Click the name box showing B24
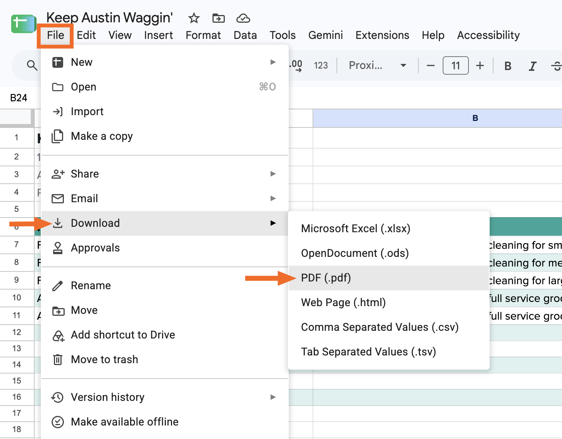 19,98
